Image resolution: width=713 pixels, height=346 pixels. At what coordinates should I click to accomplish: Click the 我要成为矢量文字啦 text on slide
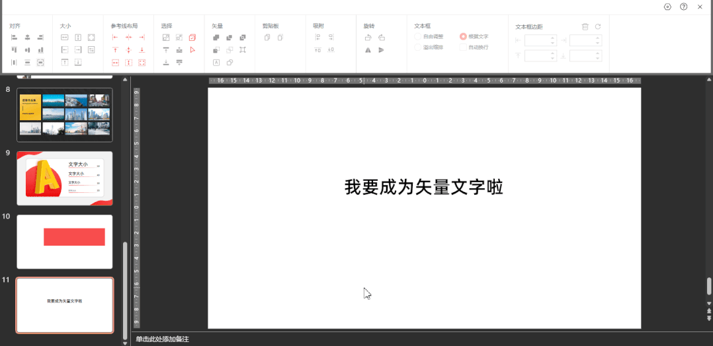coord(424,188)
